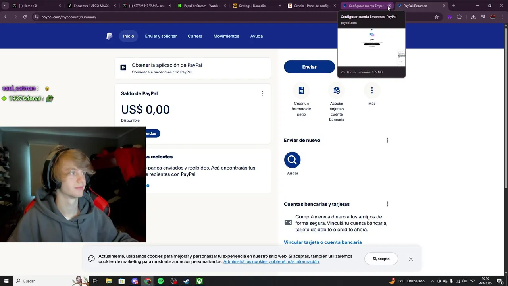Screen dimensions: 508x286
Task: Switch to PepuFor Stream Kick tab
Action: [x=201, y=6]
